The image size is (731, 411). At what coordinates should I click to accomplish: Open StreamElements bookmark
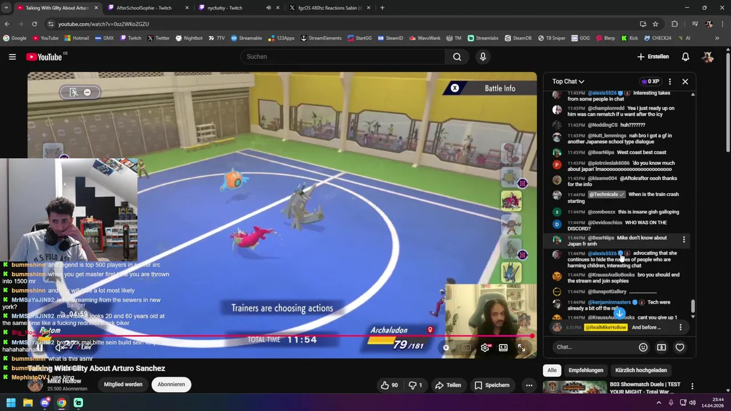click(x=321, y=38)
